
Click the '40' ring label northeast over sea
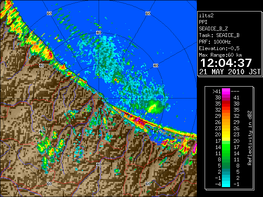coord(156,66)
